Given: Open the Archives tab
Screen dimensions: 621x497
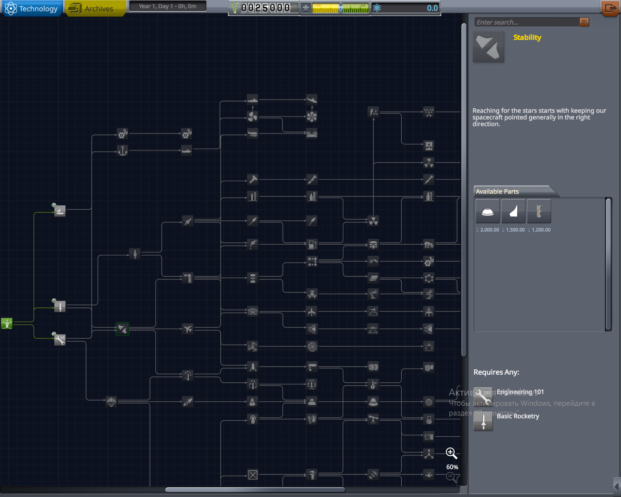Looking at the screenshot, I should tap(95, 8).
